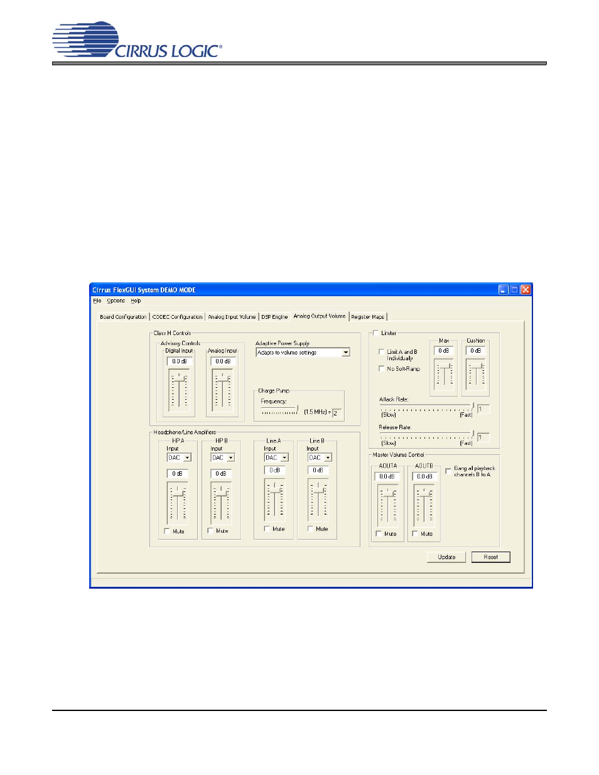599x775 pixels.
Task: Mute the HP A amplifier
Action: click(167, 531)
